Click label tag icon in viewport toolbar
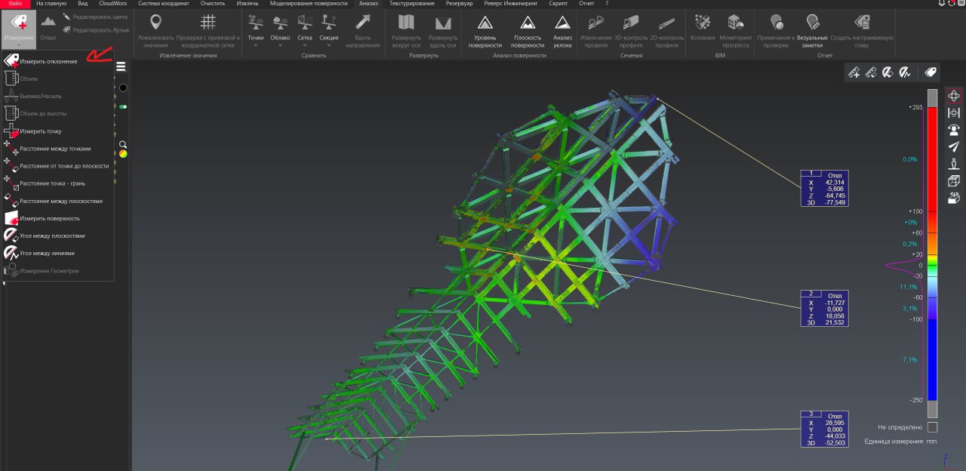966x471 pixels. (x=931, y=72)
